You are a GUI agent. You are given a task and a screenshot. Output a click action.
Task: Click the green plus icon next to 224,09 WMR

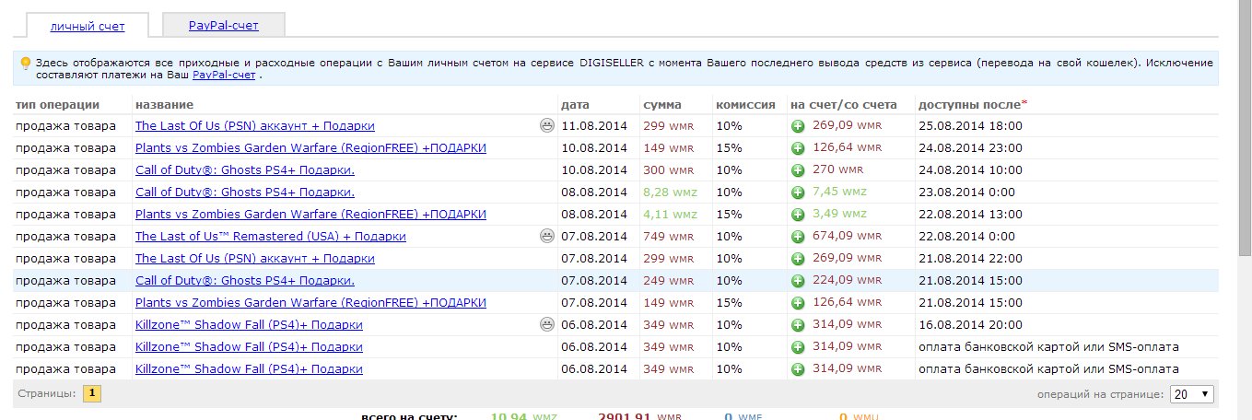(798, 281)
